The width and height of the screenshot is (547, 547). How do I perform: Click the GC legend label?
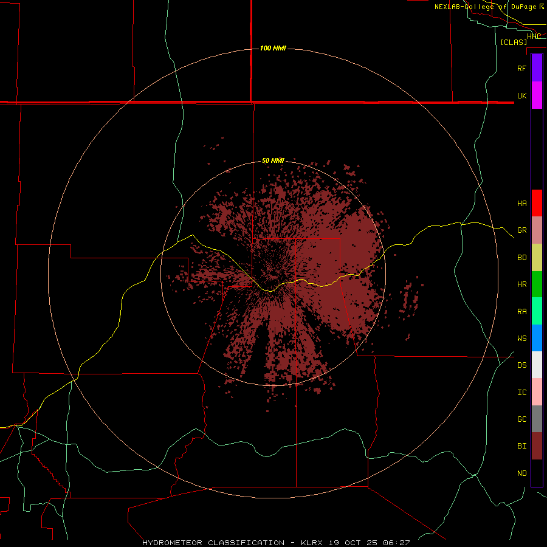(x=521, y=419)
